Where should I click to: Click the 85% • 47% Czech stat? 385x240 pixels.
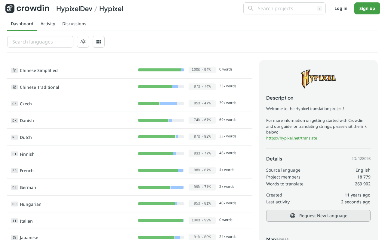coord(202,103)
